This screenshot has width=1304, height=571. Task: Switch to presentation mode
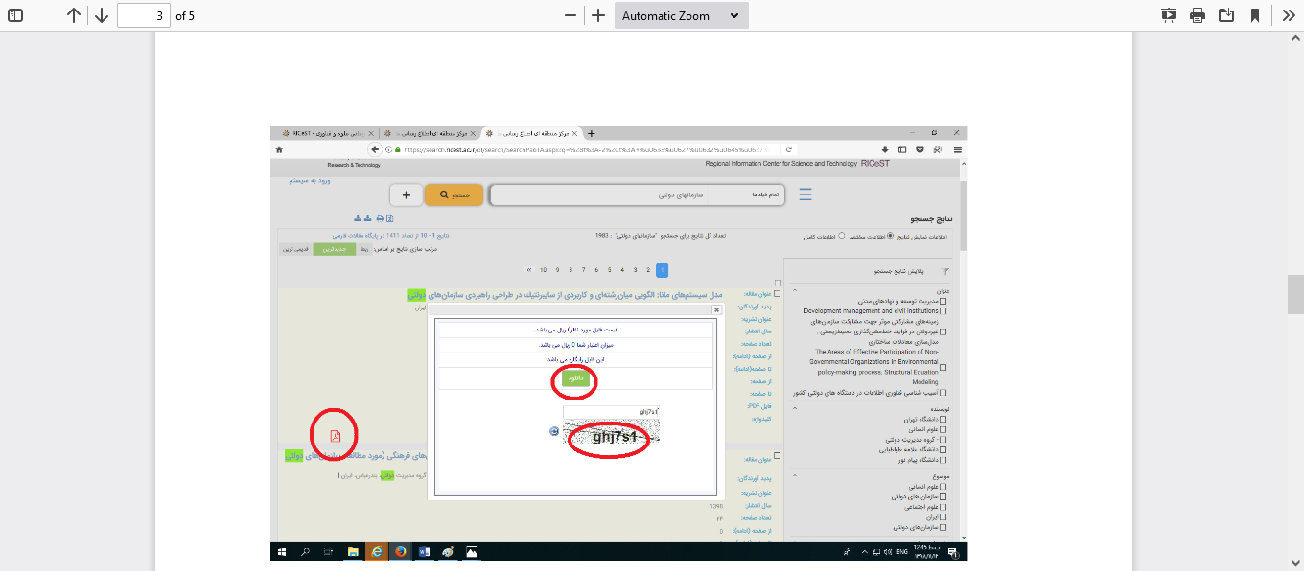pyautogui.click(x=1169, y=15)
